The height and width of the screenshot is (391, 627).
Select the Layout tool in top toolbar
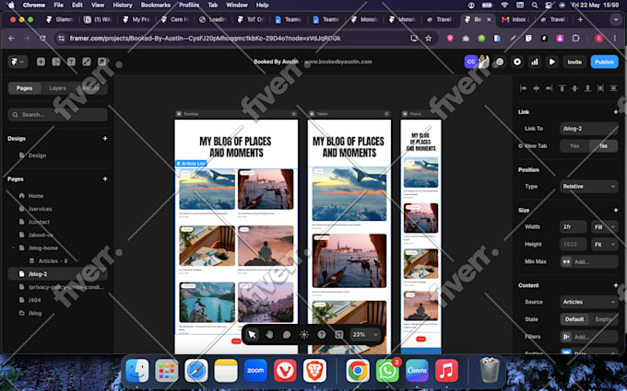pos(56,62)
